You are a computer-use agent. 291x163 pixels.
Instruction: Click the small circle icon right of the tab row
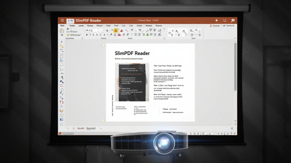pyautogui.click(x=232, y=128)
